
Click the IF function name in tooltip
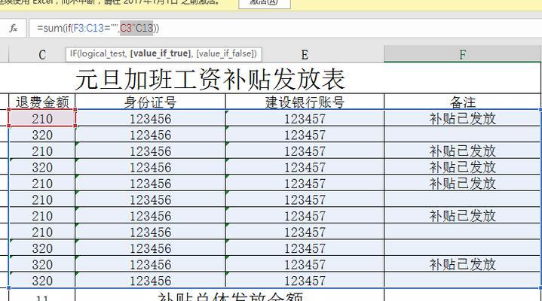74,53
